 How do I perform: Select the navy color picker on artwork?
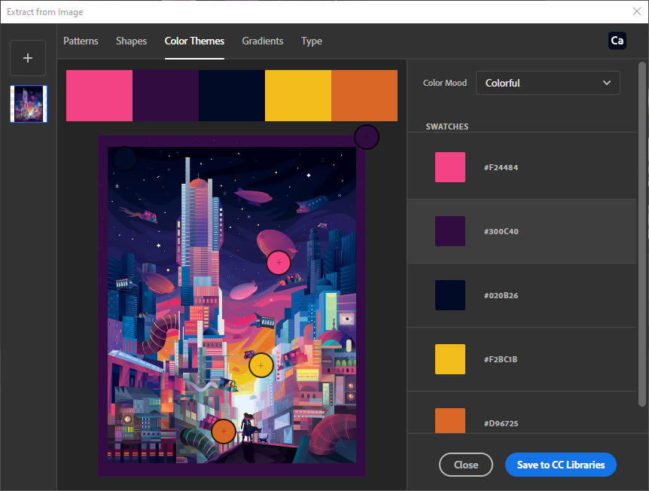(x=125, y=159)
